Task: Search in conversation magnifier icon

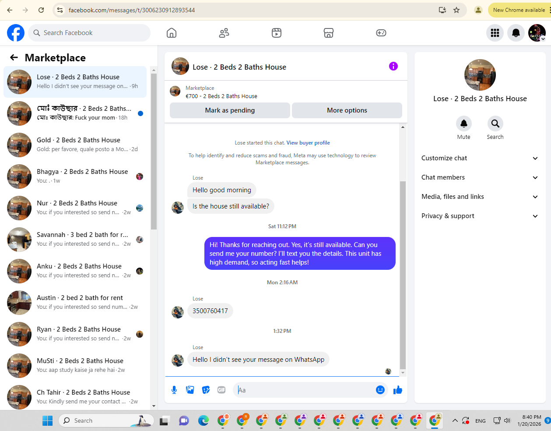Action: click(495, 124)
